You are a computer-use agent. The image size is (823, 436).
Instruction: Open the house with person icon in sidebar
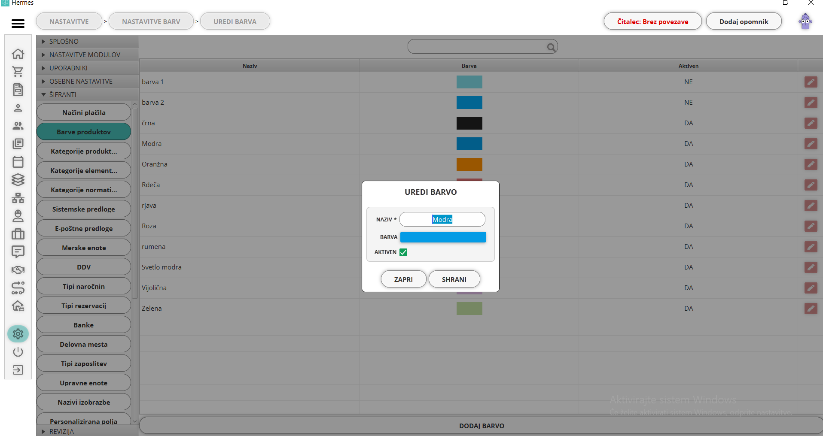(18, 306)
